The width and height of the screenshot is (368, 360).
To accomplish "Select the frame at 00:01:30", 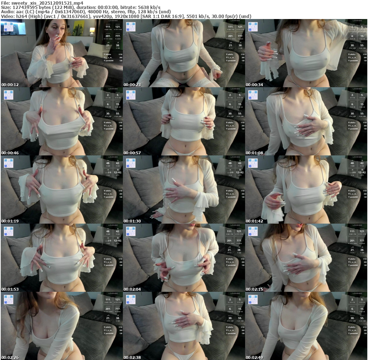I will [x=184, y=190].
